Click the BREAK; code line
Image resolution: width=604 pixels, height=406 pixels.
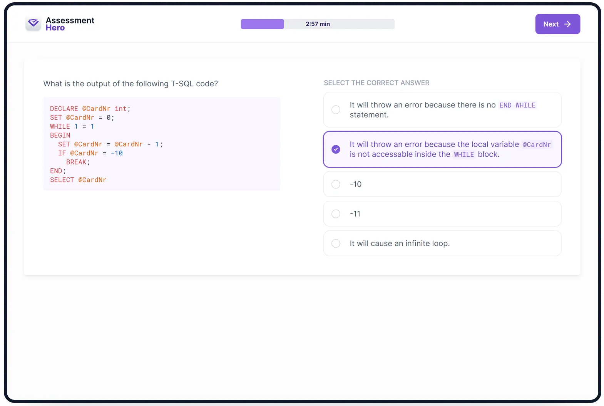[x=78, y=162]
